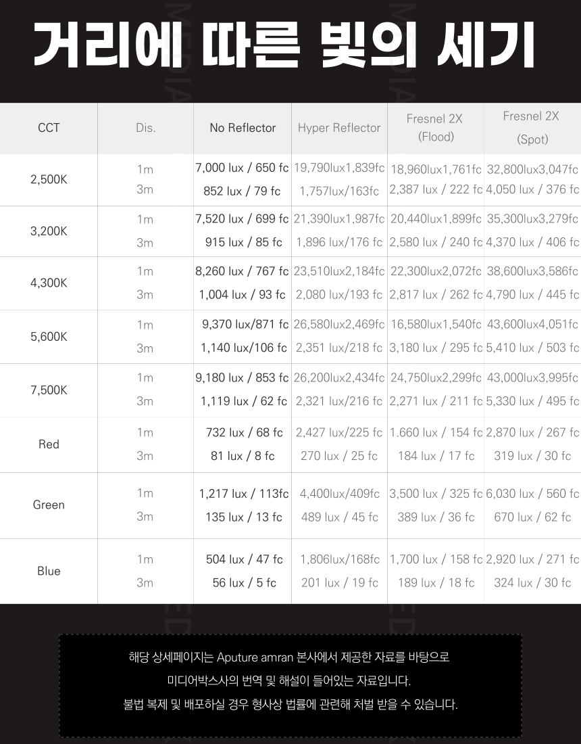Select the 4,300K row label

coord(49,283)
